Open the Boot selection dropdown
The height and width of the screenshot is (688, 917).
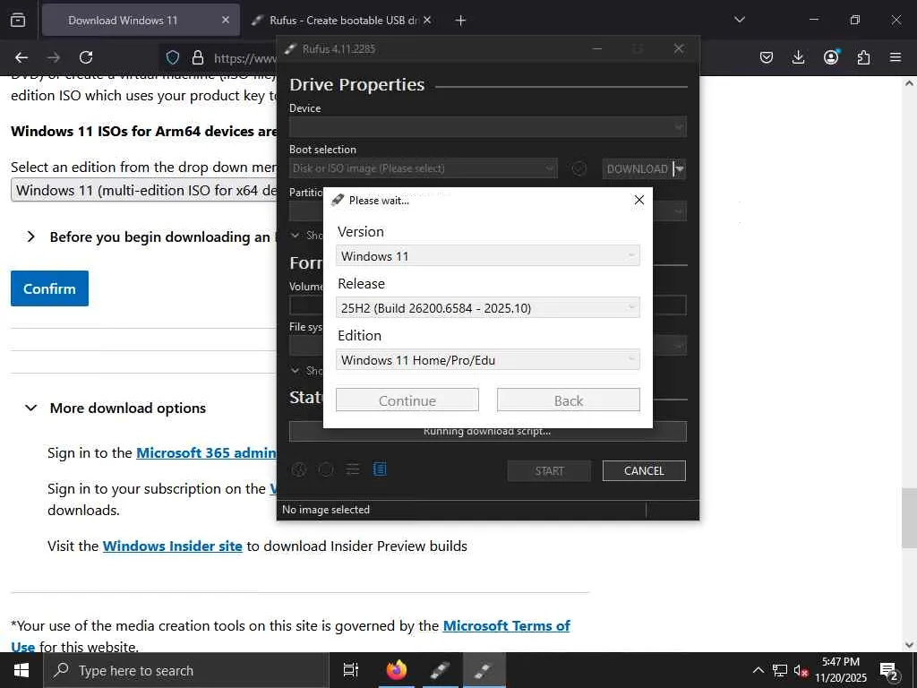(x=424, y=168)
